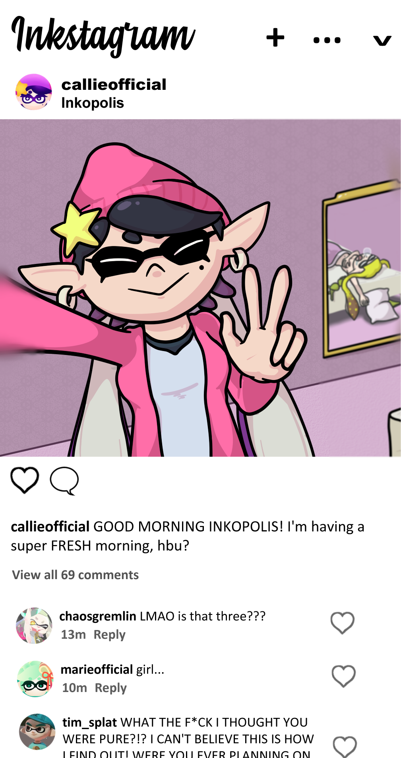Reply to chaosgremlin's comment
401x758 pixels.
(x=109, y=635)
